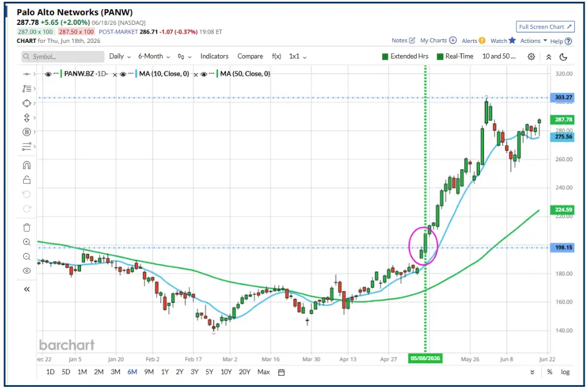
Task: Toggle the Extended Hrs checkbox
Action: [x=385, y=57]
